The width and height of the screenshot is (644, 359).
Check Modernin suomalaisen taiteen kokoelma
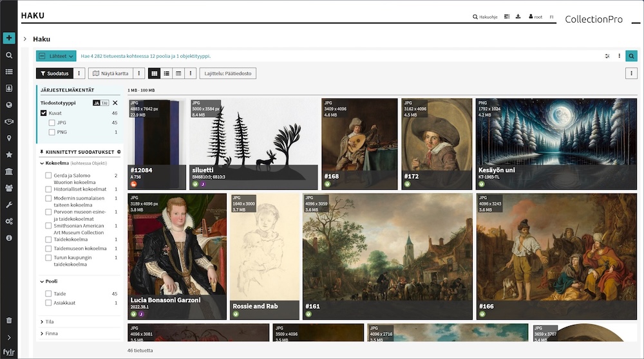pos(48,198)
